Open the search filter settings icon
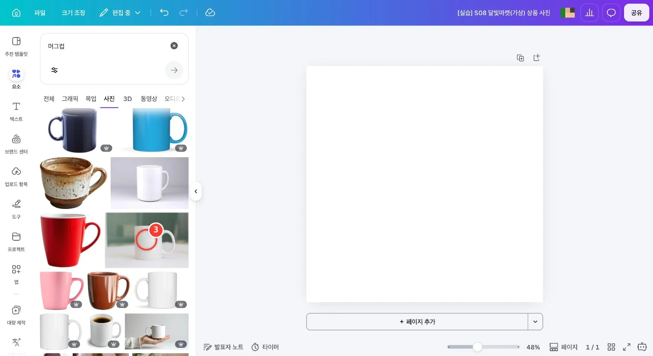 (54, 70)
